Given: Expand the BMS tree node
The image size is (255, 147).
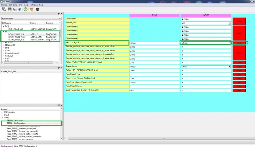Looking at the screenshot, I should point(4,48).
